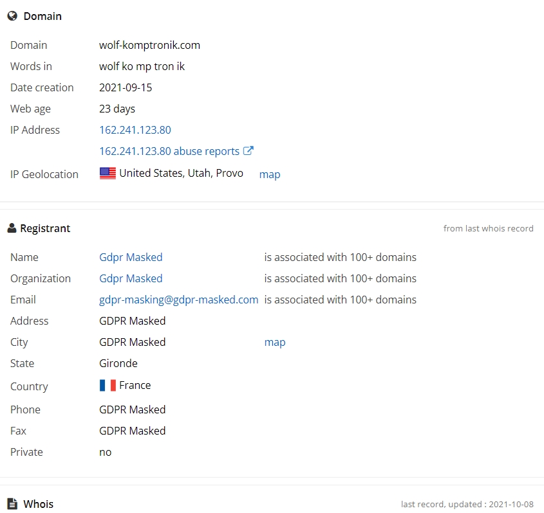
Task: Click the wolf-komptronik.com domain text
Action: 149,45
